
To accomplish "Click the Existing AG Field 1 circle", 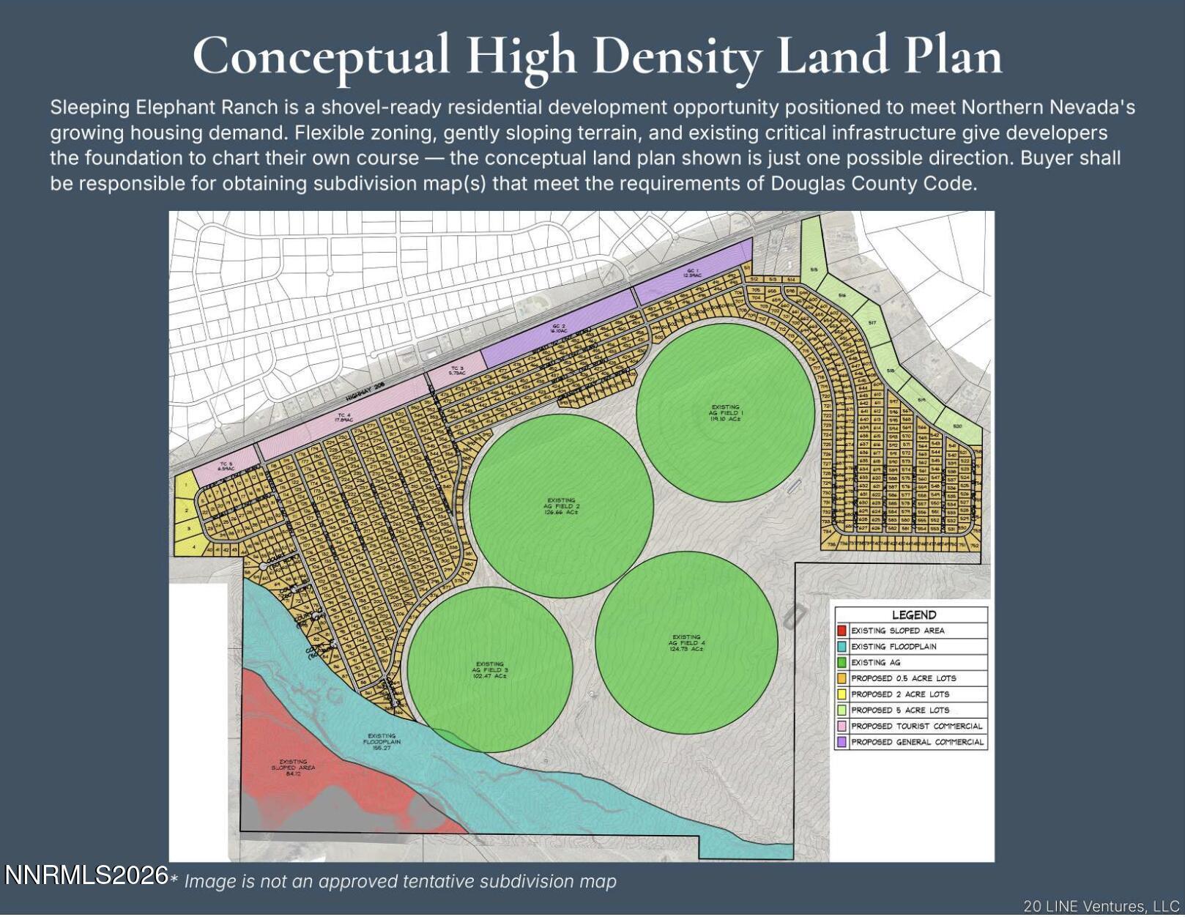I will 725,413.
